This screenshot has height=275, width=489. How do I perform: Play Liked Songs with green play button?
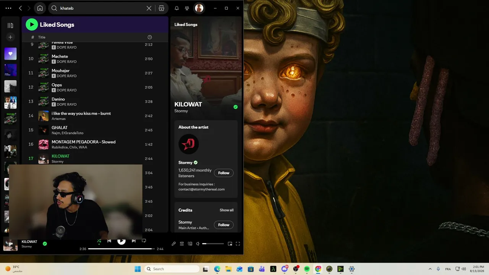click(x=32, y=24)
